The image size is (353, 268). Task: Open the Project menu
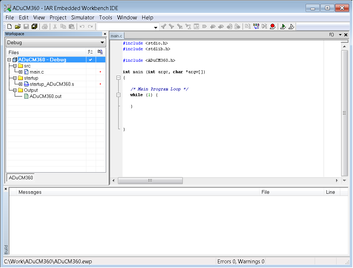pyautogui.click(x=58, y=18)
